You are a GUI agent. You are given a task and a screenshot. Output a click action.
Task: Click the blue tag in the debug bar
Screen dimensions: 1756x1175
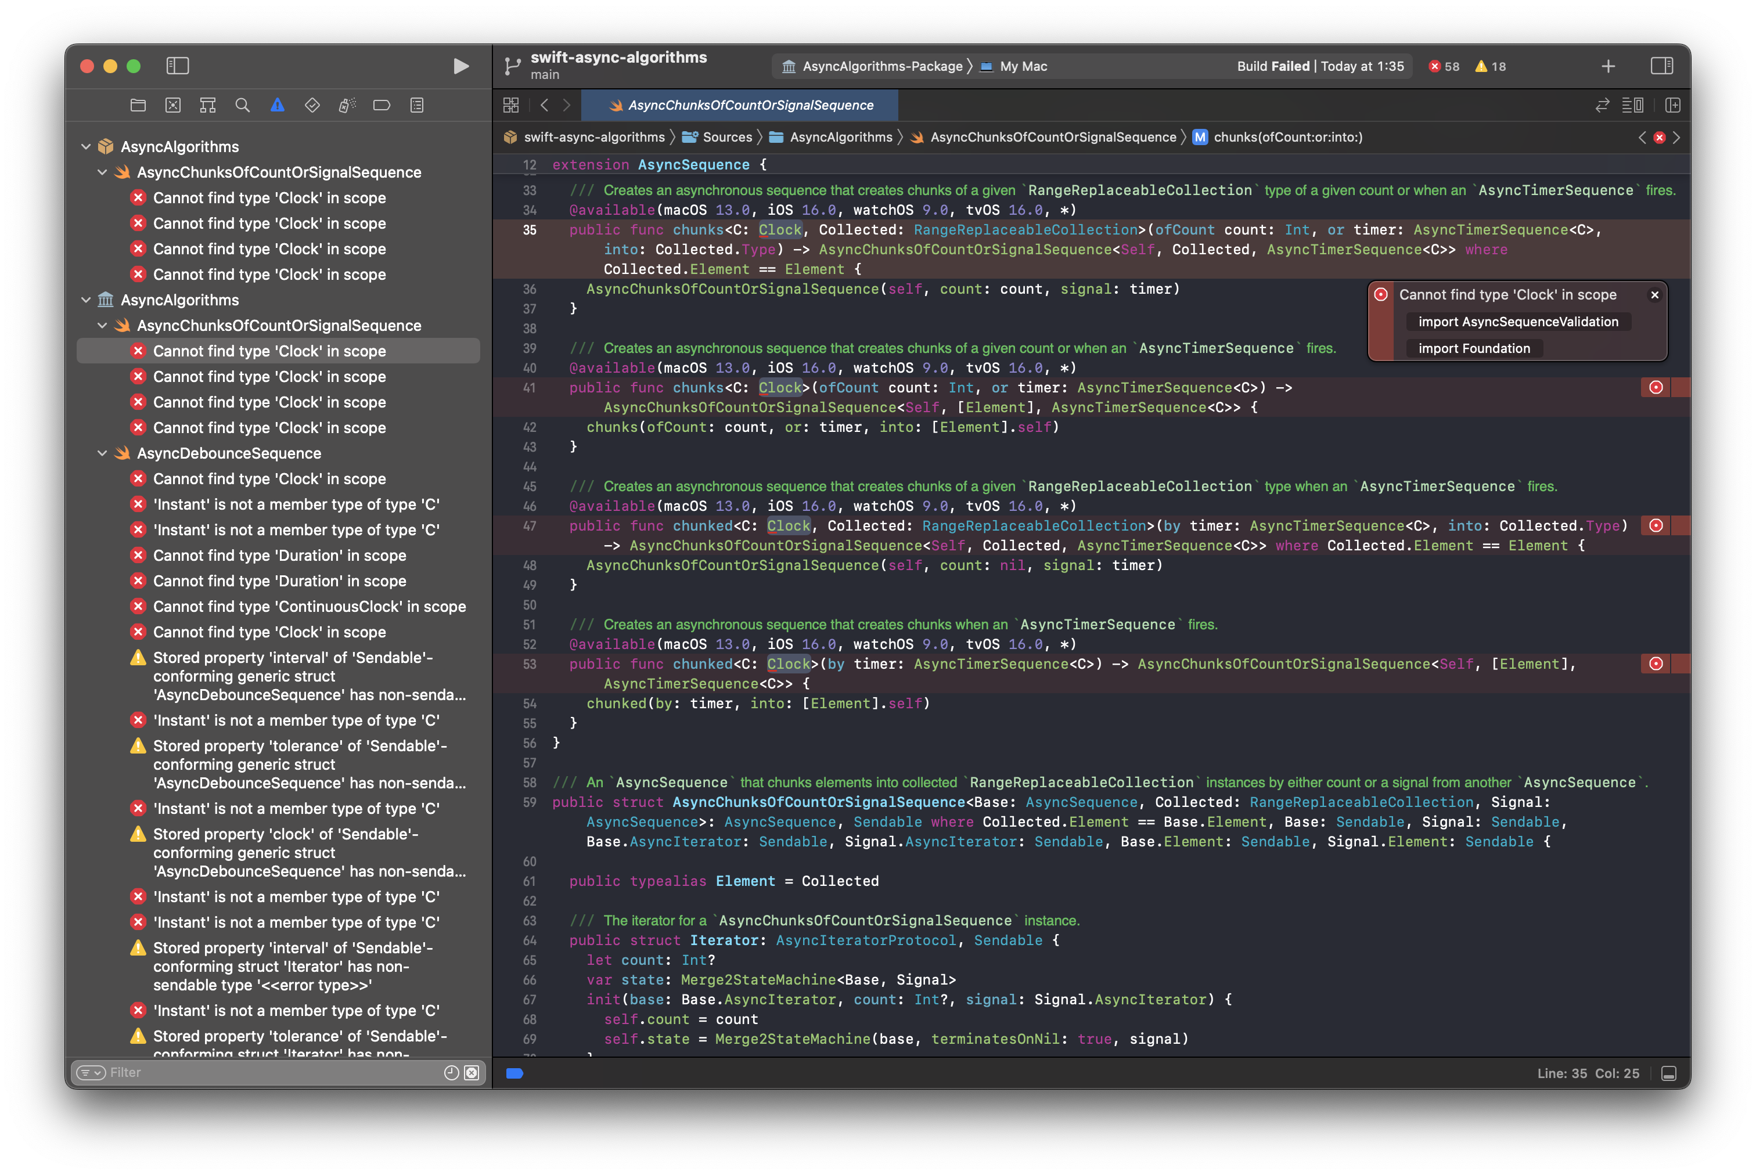tap(514, 1074)
